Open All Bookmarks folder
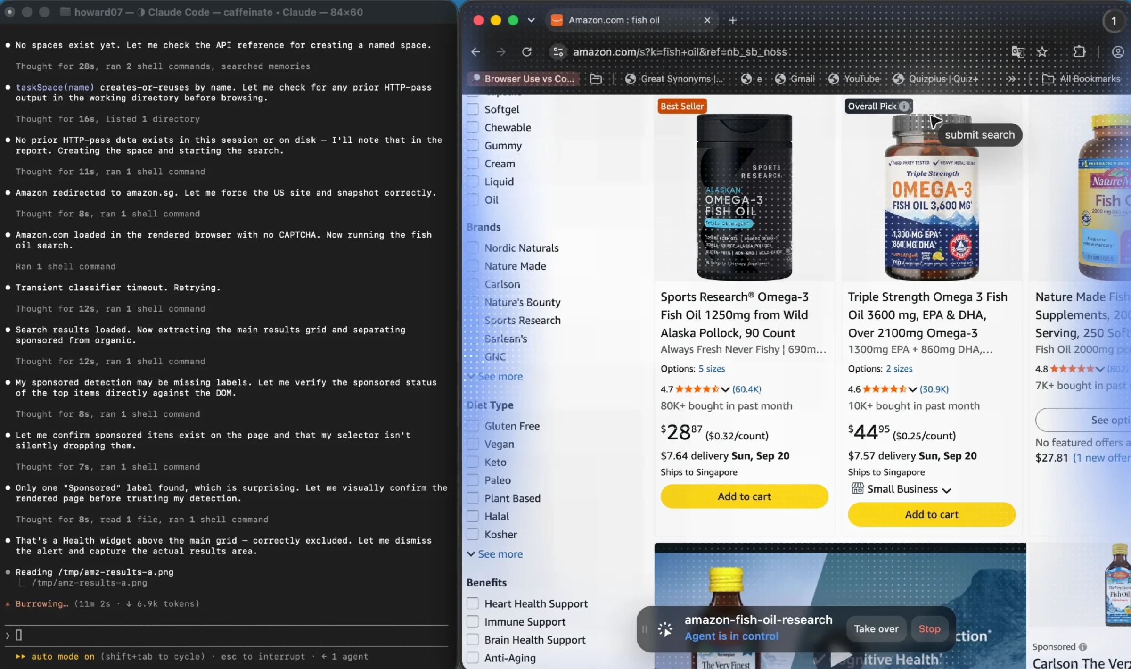 [1082, 79]
